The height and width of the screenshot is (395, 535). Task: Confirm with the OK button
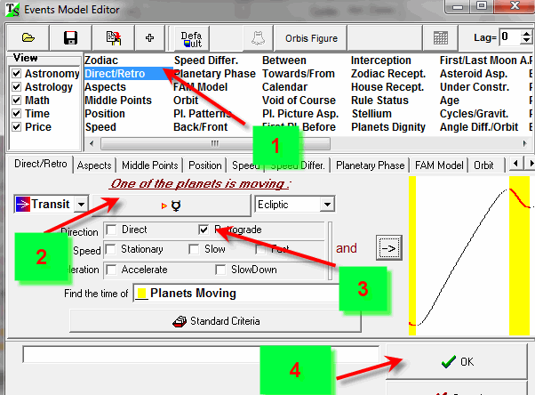458,362
